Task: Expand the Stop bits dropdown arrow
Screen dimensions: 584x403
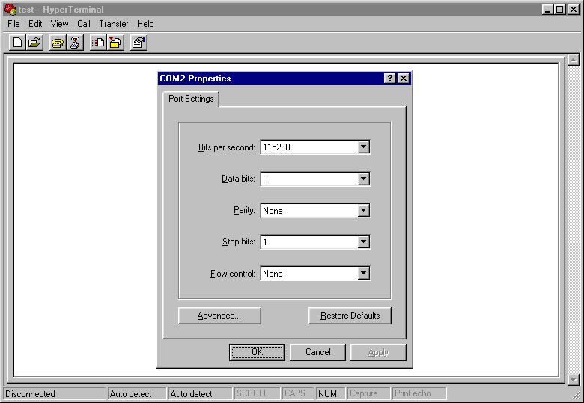Action: 364,242
